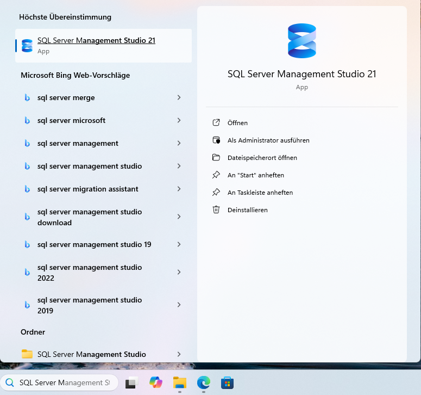421x395 pixels.
Task: Expand the sql server merge suggestion arrow
Action: tap(179, 97)
